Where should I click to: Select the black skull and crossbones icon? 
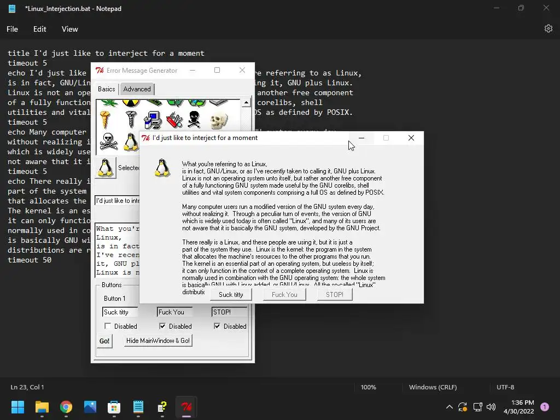click(x=194, y=120)
